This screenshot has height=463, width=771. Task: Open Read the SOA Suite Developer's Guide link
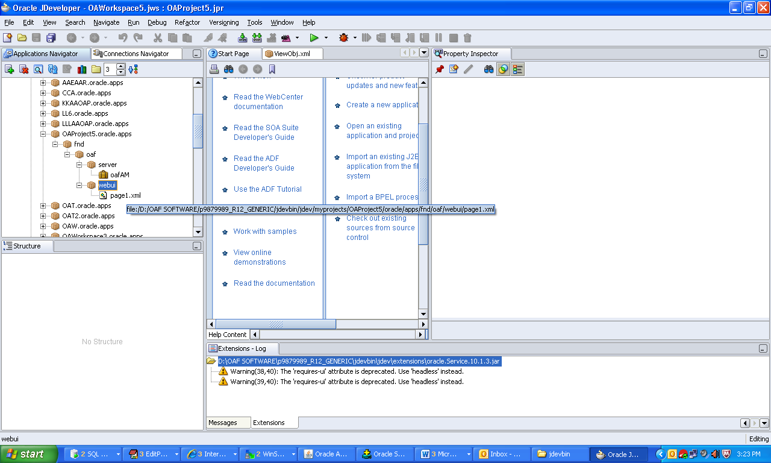tap(266, 132)
